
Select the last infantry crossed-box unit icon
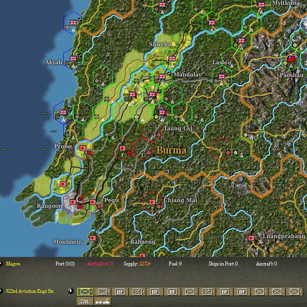pos(295,291)
